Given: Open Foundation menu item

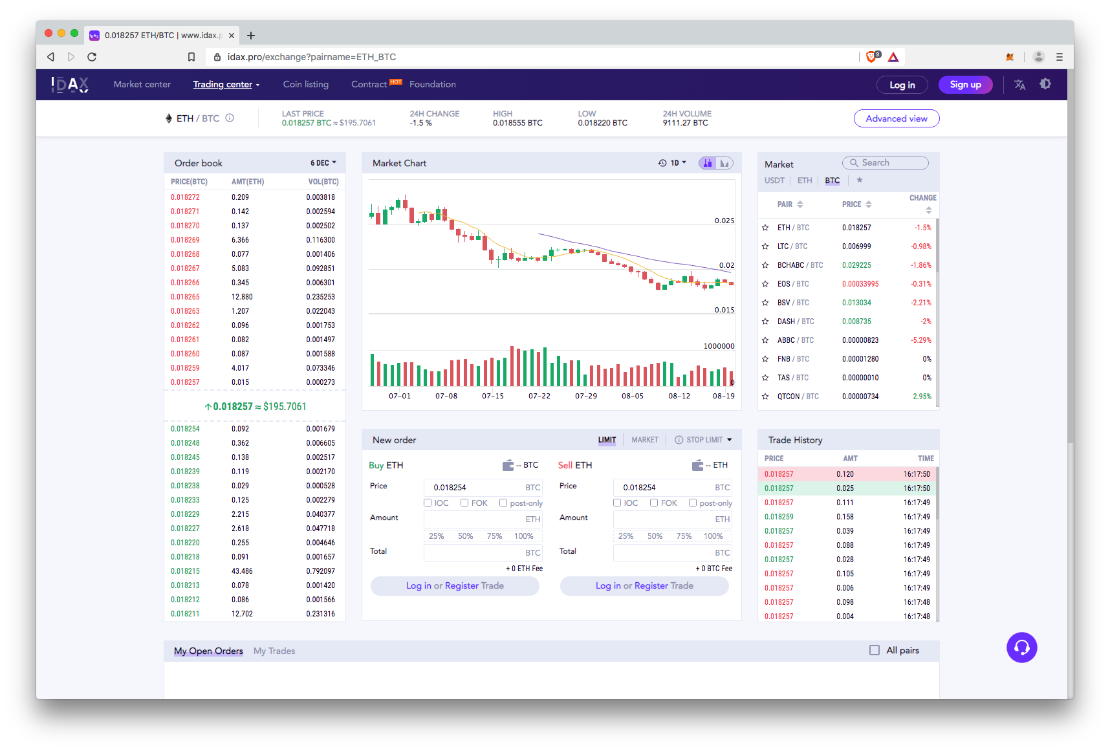Looking at the screenshot, I should [433, 85].
